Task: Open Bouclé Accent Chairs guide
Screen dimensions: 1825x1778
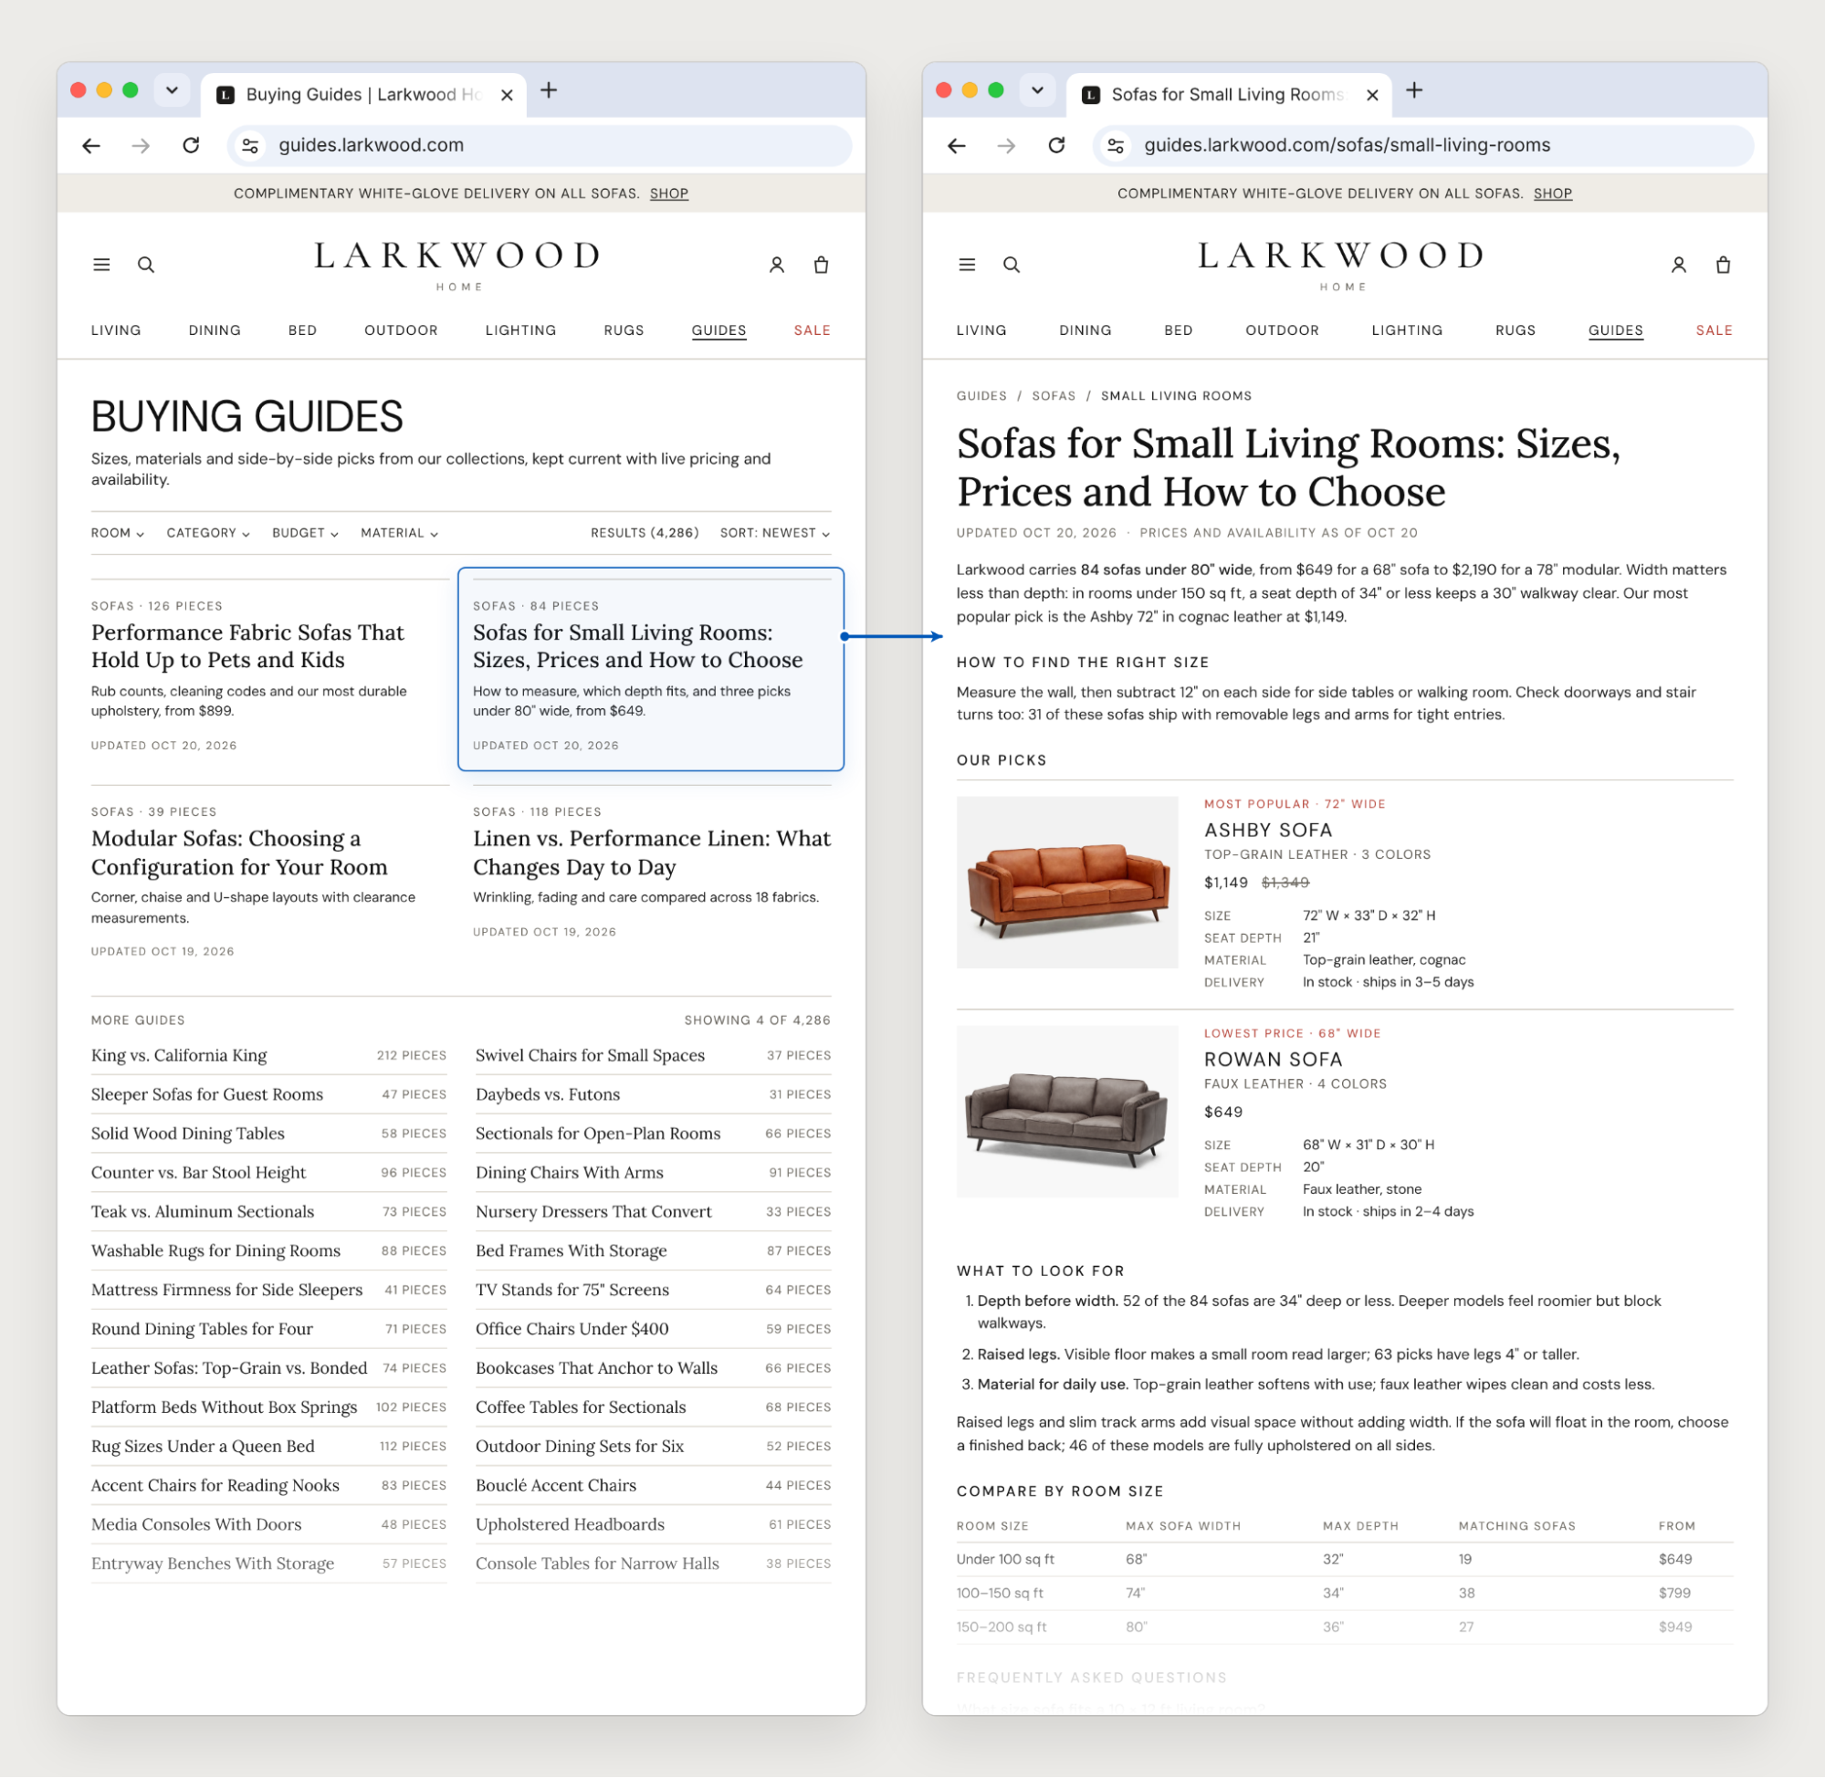Action: click(x=653, y=1486)
